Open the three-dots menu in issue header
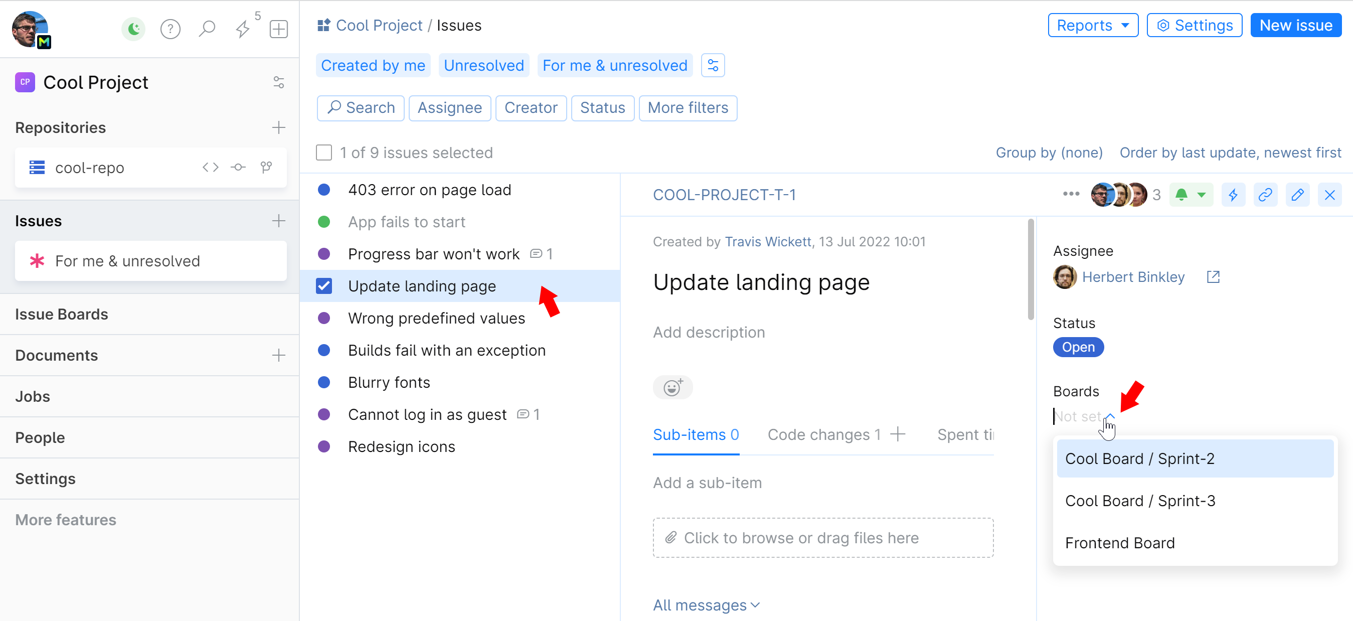This screenshot has height=621, width=1353. 1071,195
